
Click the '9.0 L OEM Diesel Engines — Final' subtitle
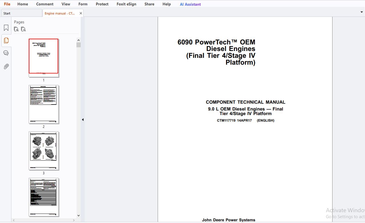[x=246, y=109]
